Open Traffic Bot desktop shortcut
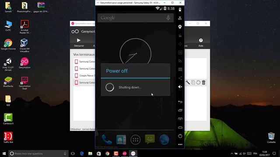Image resolution: width=280 pixels, height=157 pixels. [x=8, y=137]
